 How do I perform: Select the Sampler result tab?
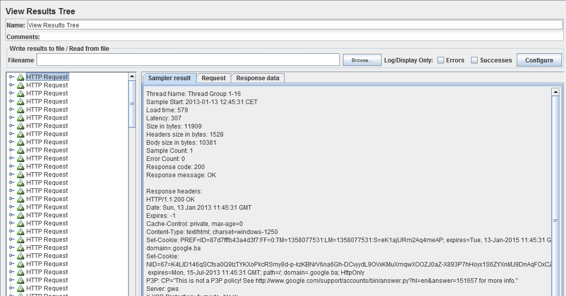169,78
